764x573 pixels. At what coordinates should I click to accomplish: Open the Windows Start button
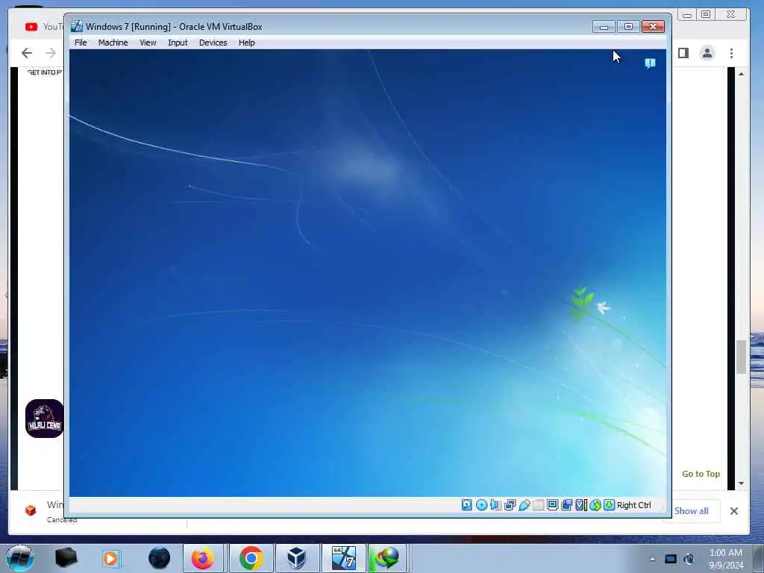click(x=20, y=558)
